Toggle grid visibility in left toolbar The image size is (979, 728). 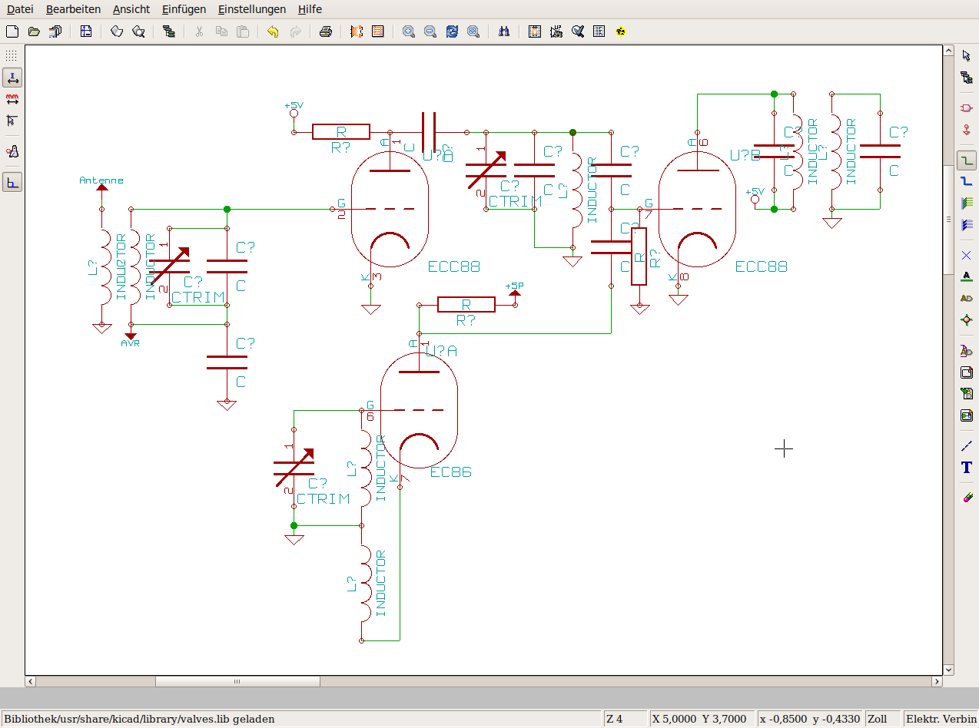click(12, 56)
